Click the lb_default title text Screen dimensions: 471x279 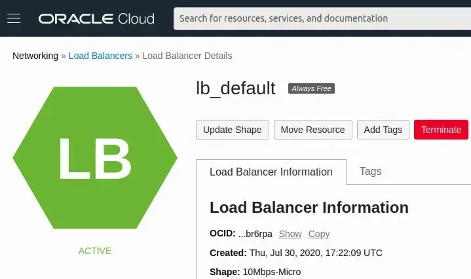[236, 88]
